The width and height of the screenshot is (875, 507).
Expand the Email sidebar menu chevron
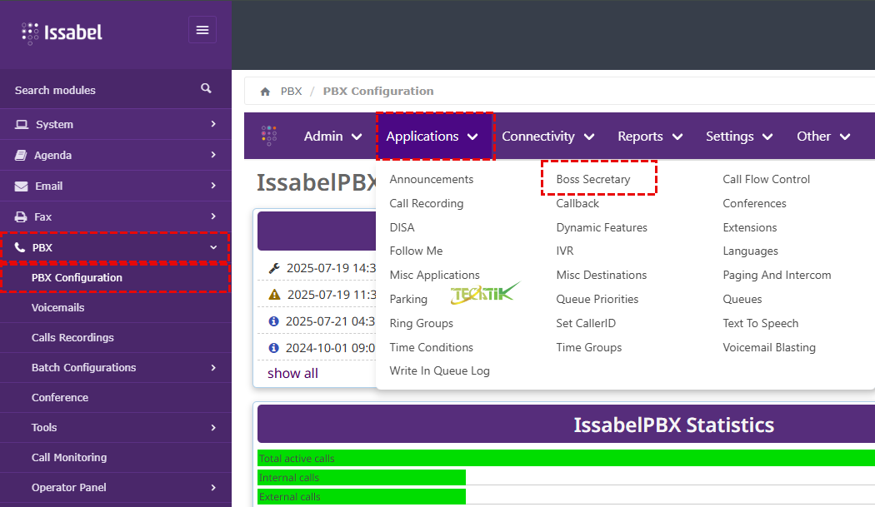[213, 185]
